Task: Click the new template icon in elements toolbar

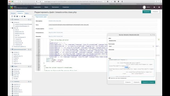Action: pos(12,17)
